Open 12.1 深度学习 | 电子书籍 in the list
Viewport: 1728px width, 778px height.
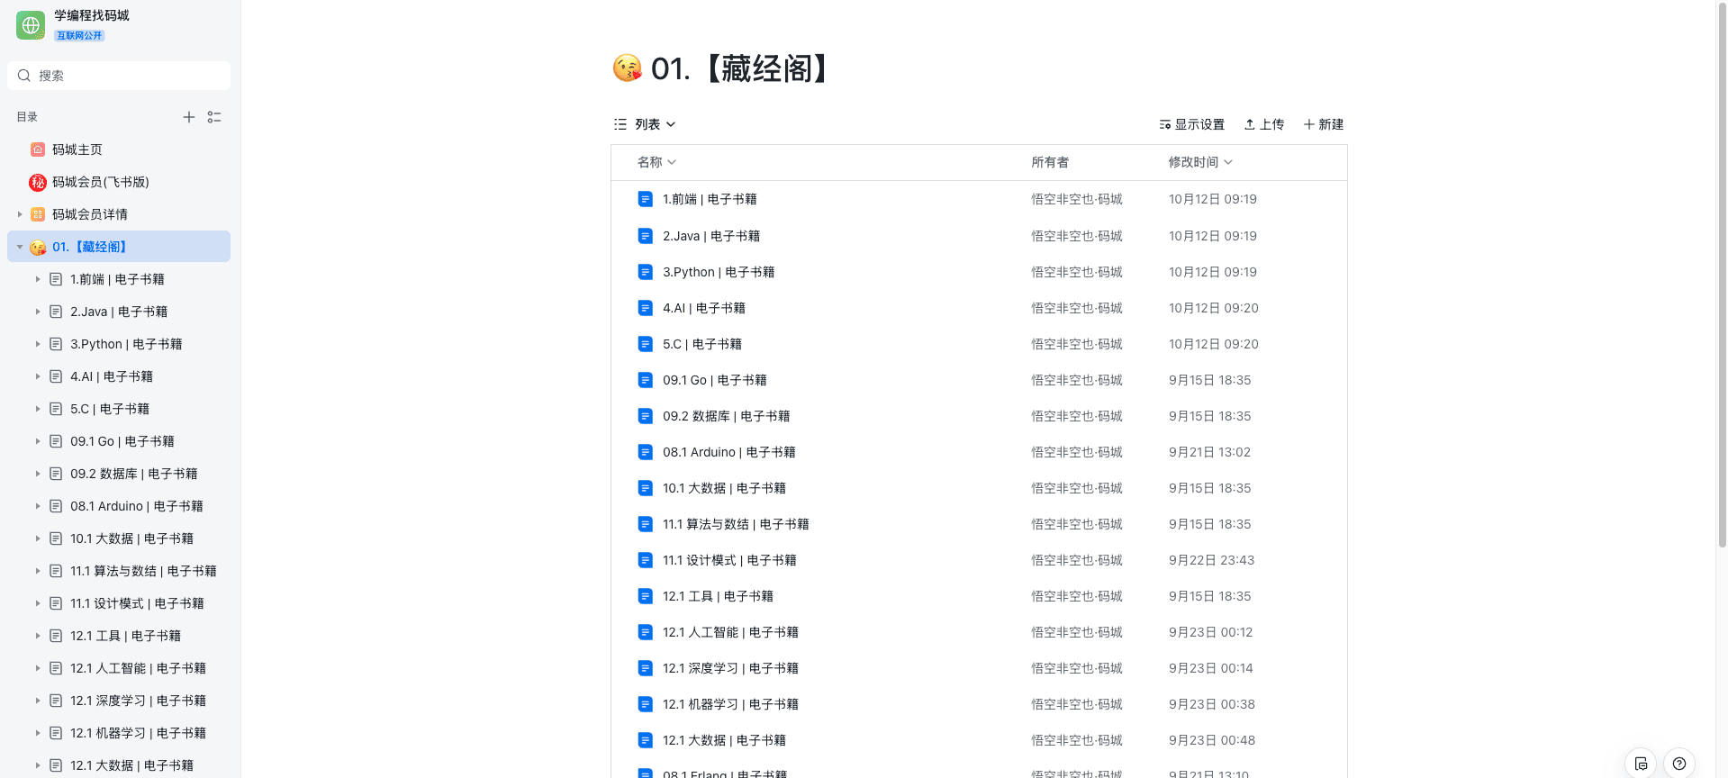[x=730, y=668]
